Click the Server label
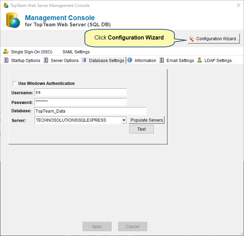This screenshot has height=236, width=244. pos(19,121)
